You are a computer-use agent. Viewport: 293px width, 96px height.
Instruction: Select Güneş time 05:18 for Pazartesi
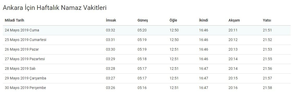coord(142,59)
